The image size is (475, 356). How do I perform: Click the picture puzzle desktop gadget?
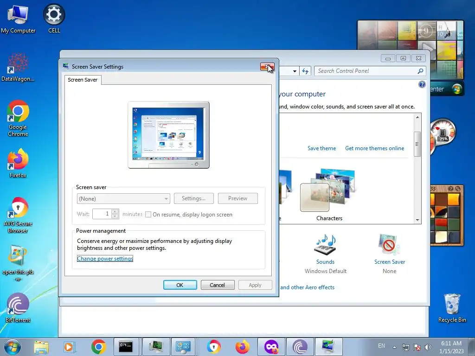coord(447,215)
